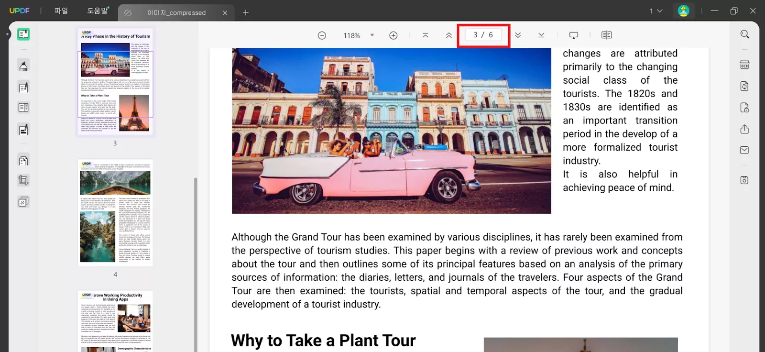Open the Share file icon

744,129
